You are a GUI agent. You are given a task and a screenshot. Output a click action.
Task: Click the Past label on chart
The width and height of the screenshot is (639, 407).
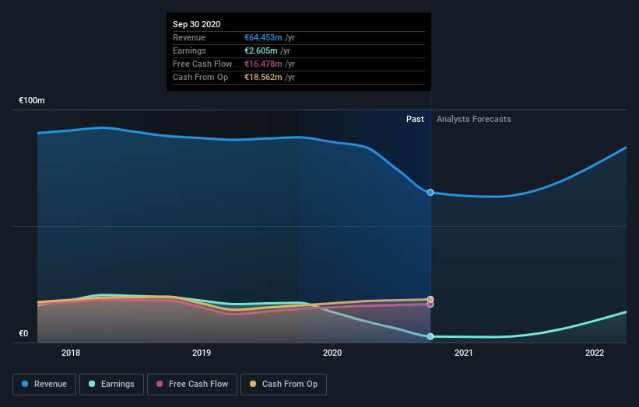[x=415, y=119]
